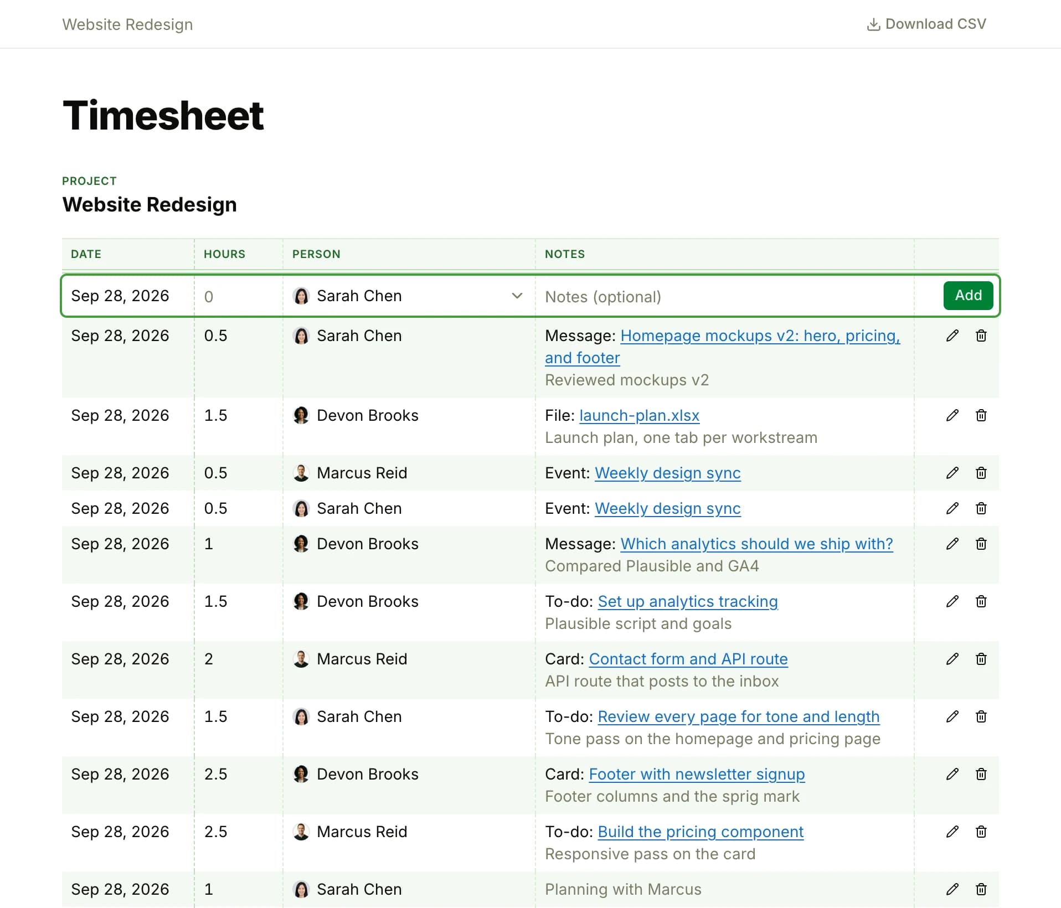Edit the 'Set up analytics tracking' entry
This screenshot has height=908, width=1061.
click(x=952, y=601)
